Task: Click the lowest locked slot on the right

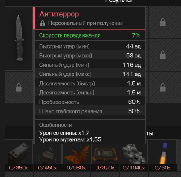Action: pos(162,87)
